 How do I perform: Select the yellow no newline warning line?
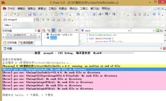point(84,66)
